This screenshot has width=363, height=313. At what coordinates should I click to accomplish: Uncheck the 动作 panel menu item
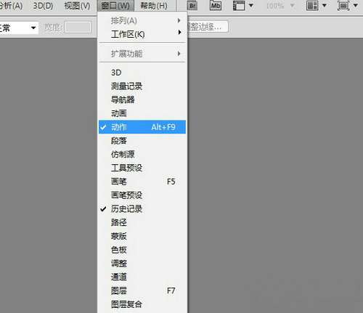(x=142, y=127)
